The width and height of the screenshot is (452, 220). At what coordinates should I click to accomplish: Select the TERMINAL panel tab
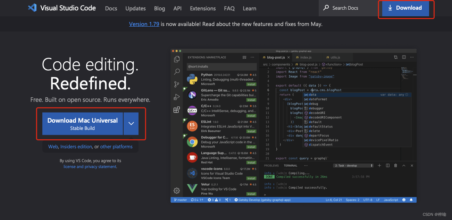(291, 166)
